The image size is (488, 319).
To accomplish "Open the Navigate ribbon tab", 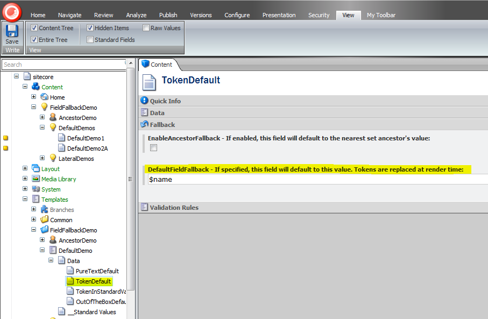I will coord(70,15).
